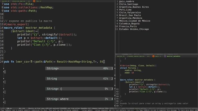Click 'use std::path::Path;' on line 9

(20, 11)
